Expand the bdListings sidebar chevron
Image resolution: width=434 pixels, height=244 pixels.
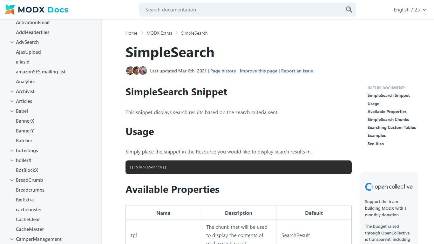click(x=12, y=151)
